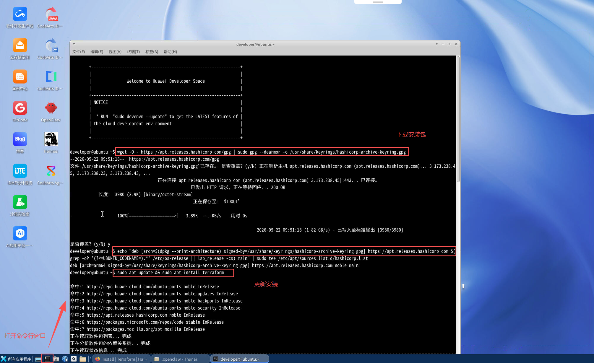Minimize the terminal window

(443, 44)
